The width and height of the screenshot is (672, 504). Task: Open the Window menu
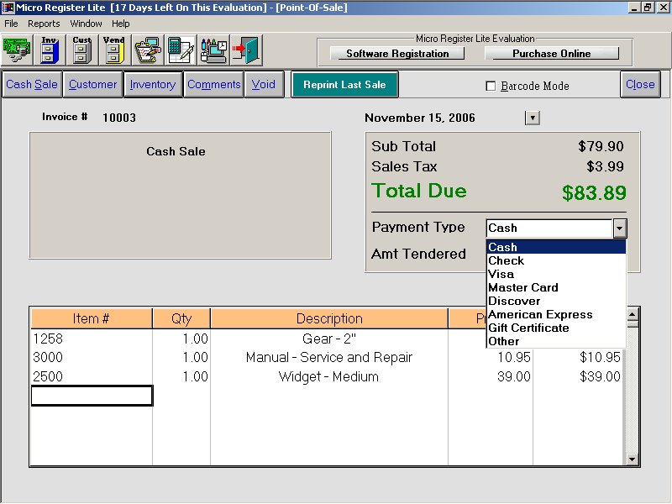pos(86,24)
